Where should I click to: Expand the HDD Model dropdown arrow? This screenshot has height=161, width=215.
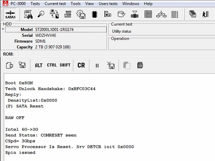click(x=3, y=30)
